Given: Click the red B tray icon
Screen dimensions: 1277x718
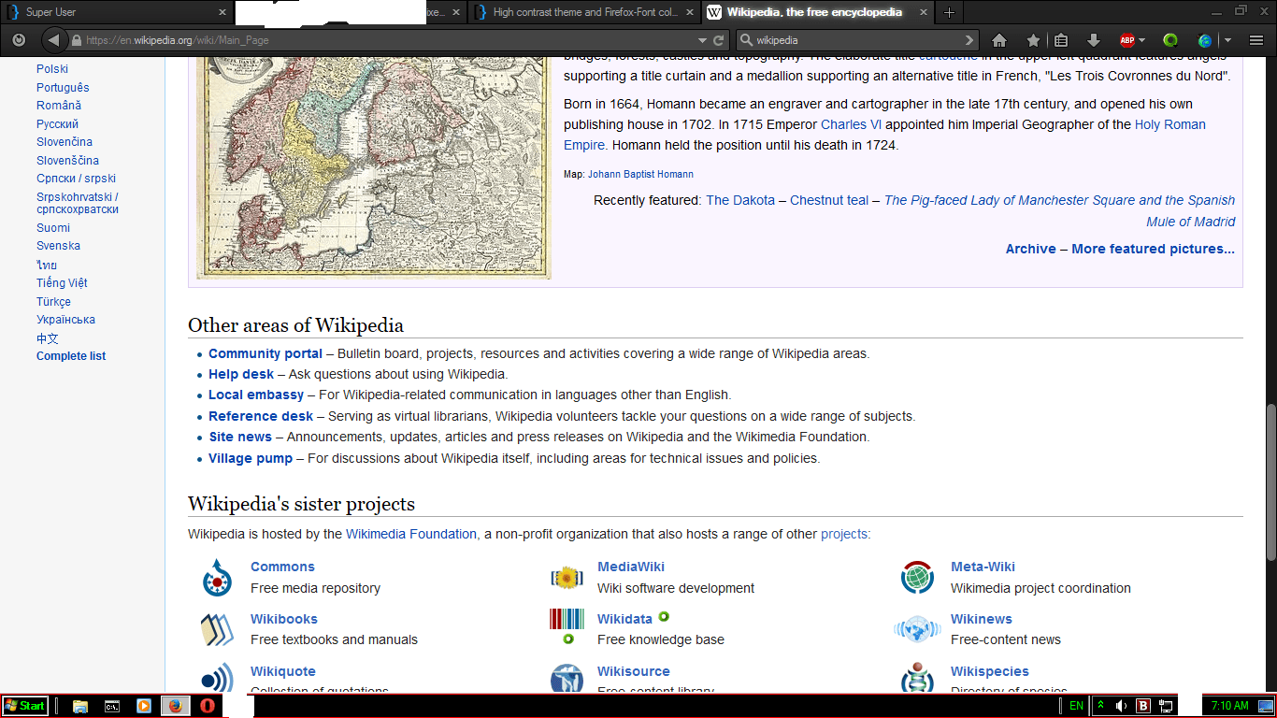Looking at the screenshot, I should pyautogui.click(x=1142, y=706).
